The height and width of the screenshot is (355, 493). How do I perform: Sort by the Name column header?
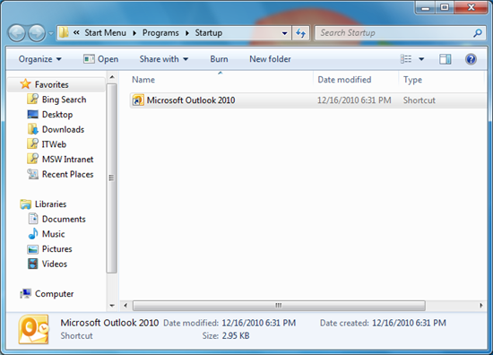pyautogui.click(x=143, y=80)
